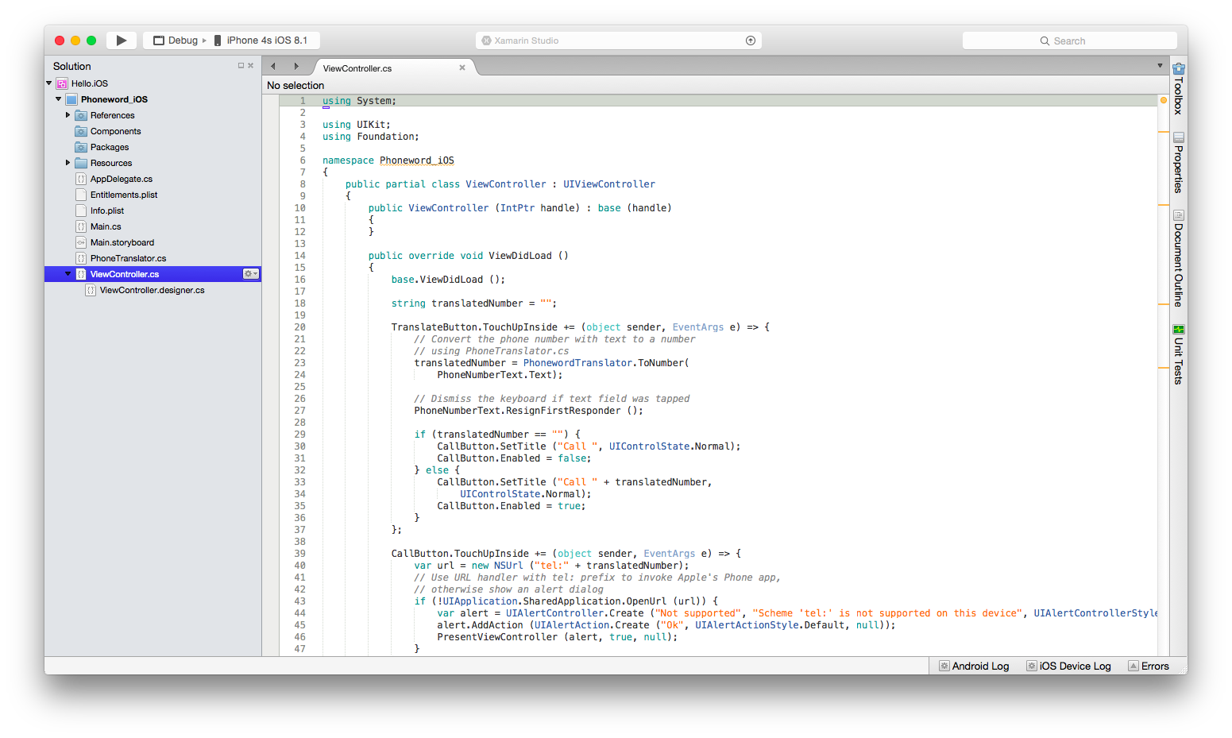Expand the Resources folder
This screenshot has width=1232, height=738.
tap(68, 163)
